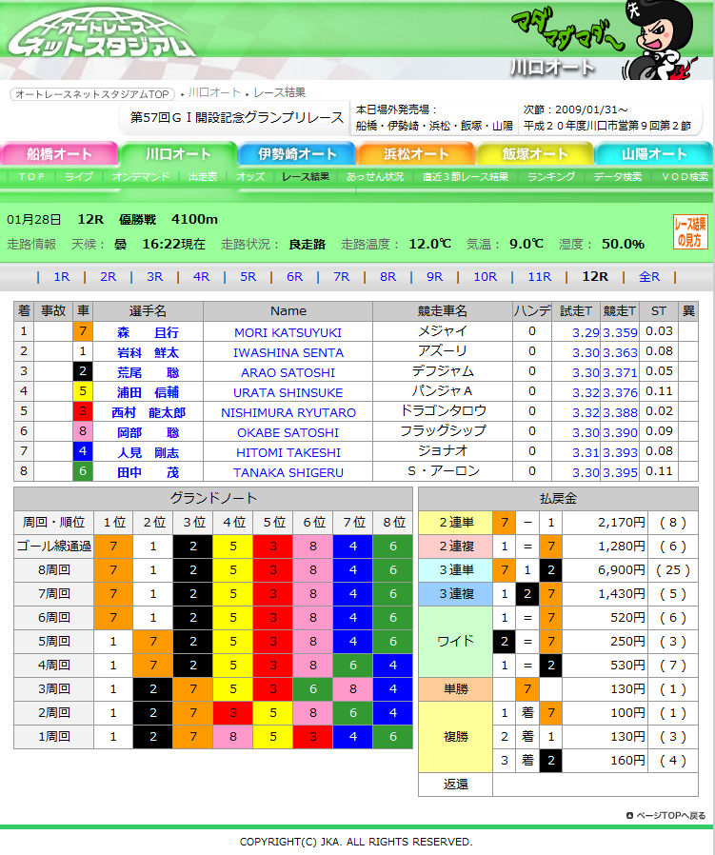Open the あっせん状況 submenu item
The height and width of the screenshot is (855, 715).
375,177
